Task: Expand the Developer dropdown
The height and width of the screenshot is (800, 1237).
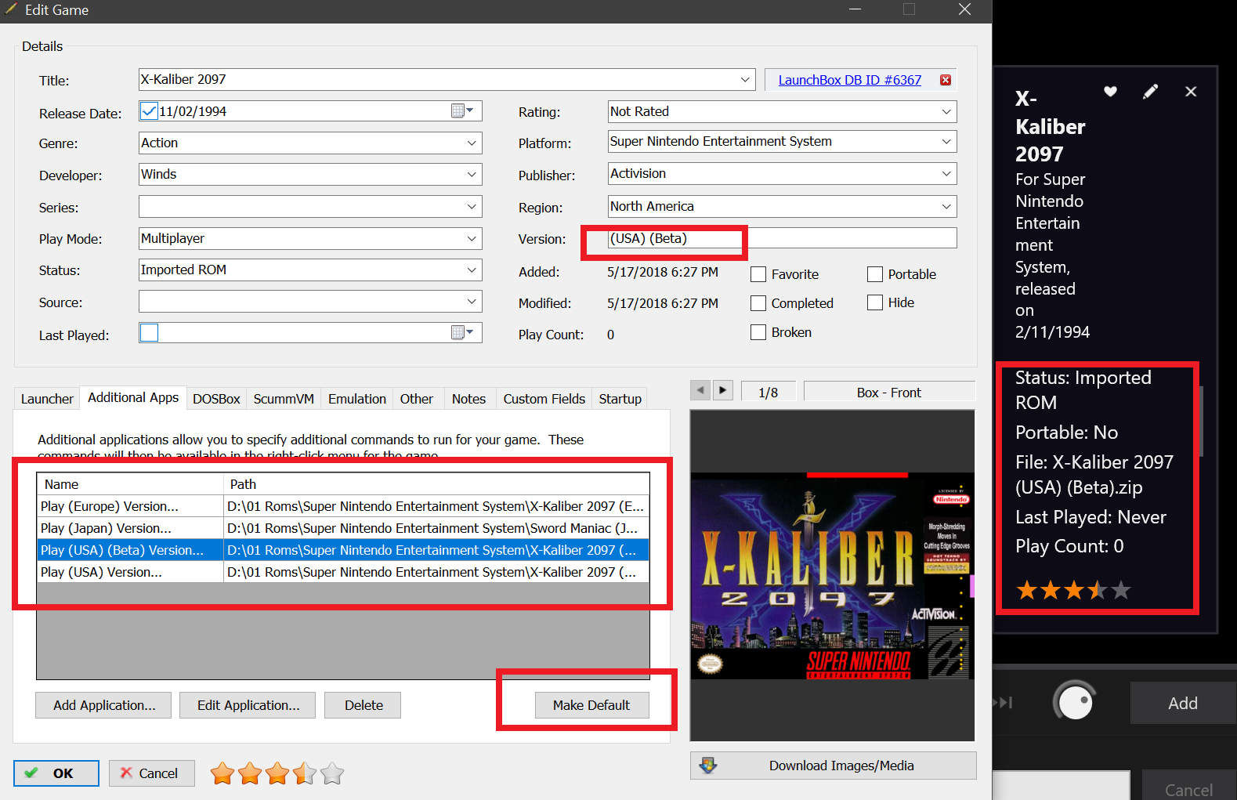Action: click(x=472, y=174)
